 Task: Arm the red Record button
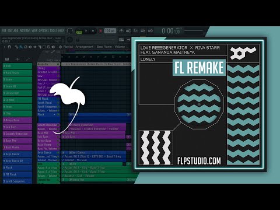click(100, 31)
